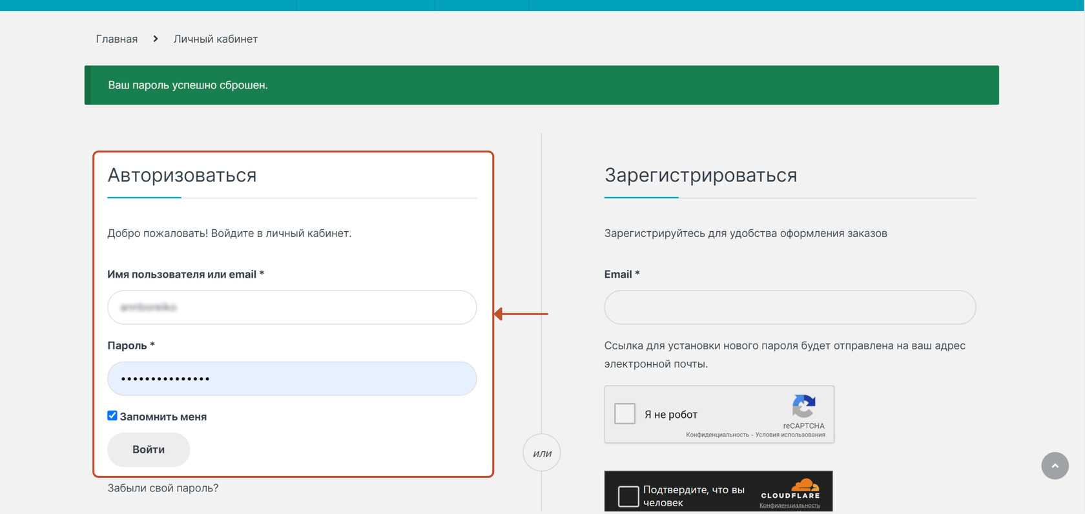
Task: Open the Забыли свой пароль? link
Action: (x=163, y=488)
